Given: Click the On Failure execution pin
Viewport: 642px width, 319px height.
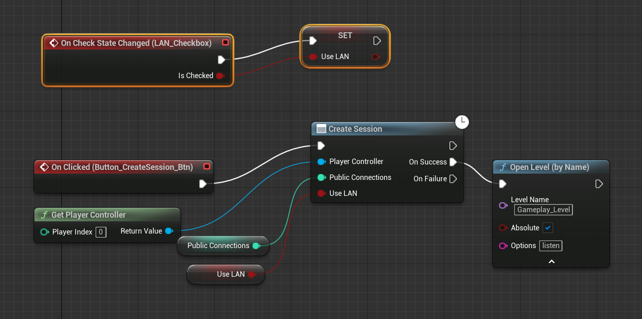Looking at the screenshot, I should click(453, 179).
